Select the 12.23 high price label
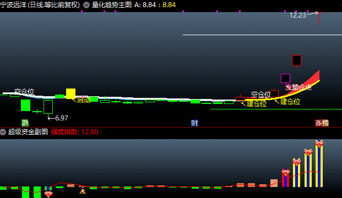The height and width of the screenshot is (198, 342). [x=297, y=15]
